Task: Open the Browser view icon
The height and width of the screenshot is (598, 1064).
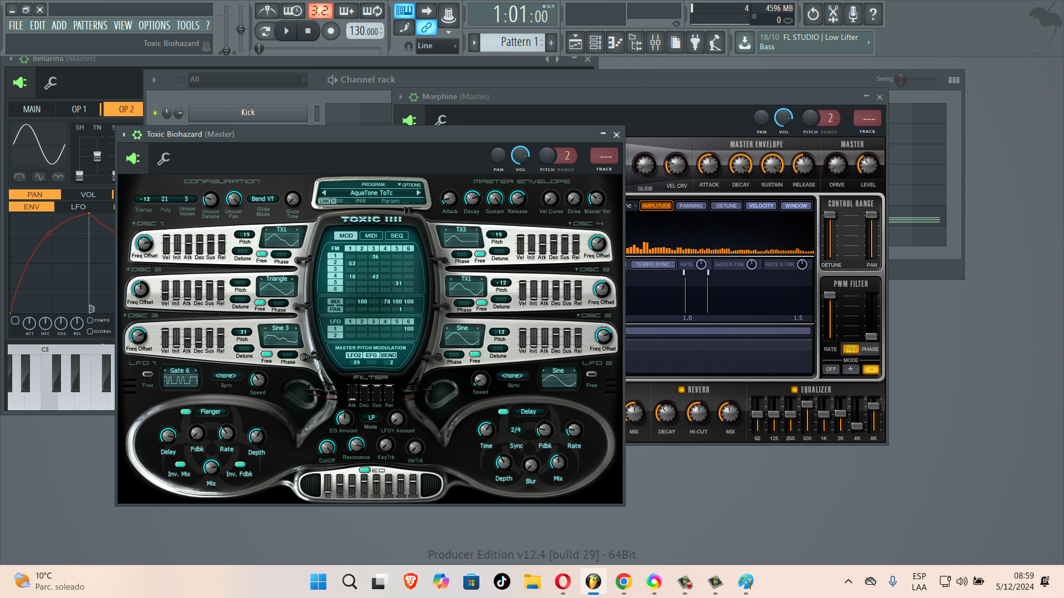Action: coord(635,43)
